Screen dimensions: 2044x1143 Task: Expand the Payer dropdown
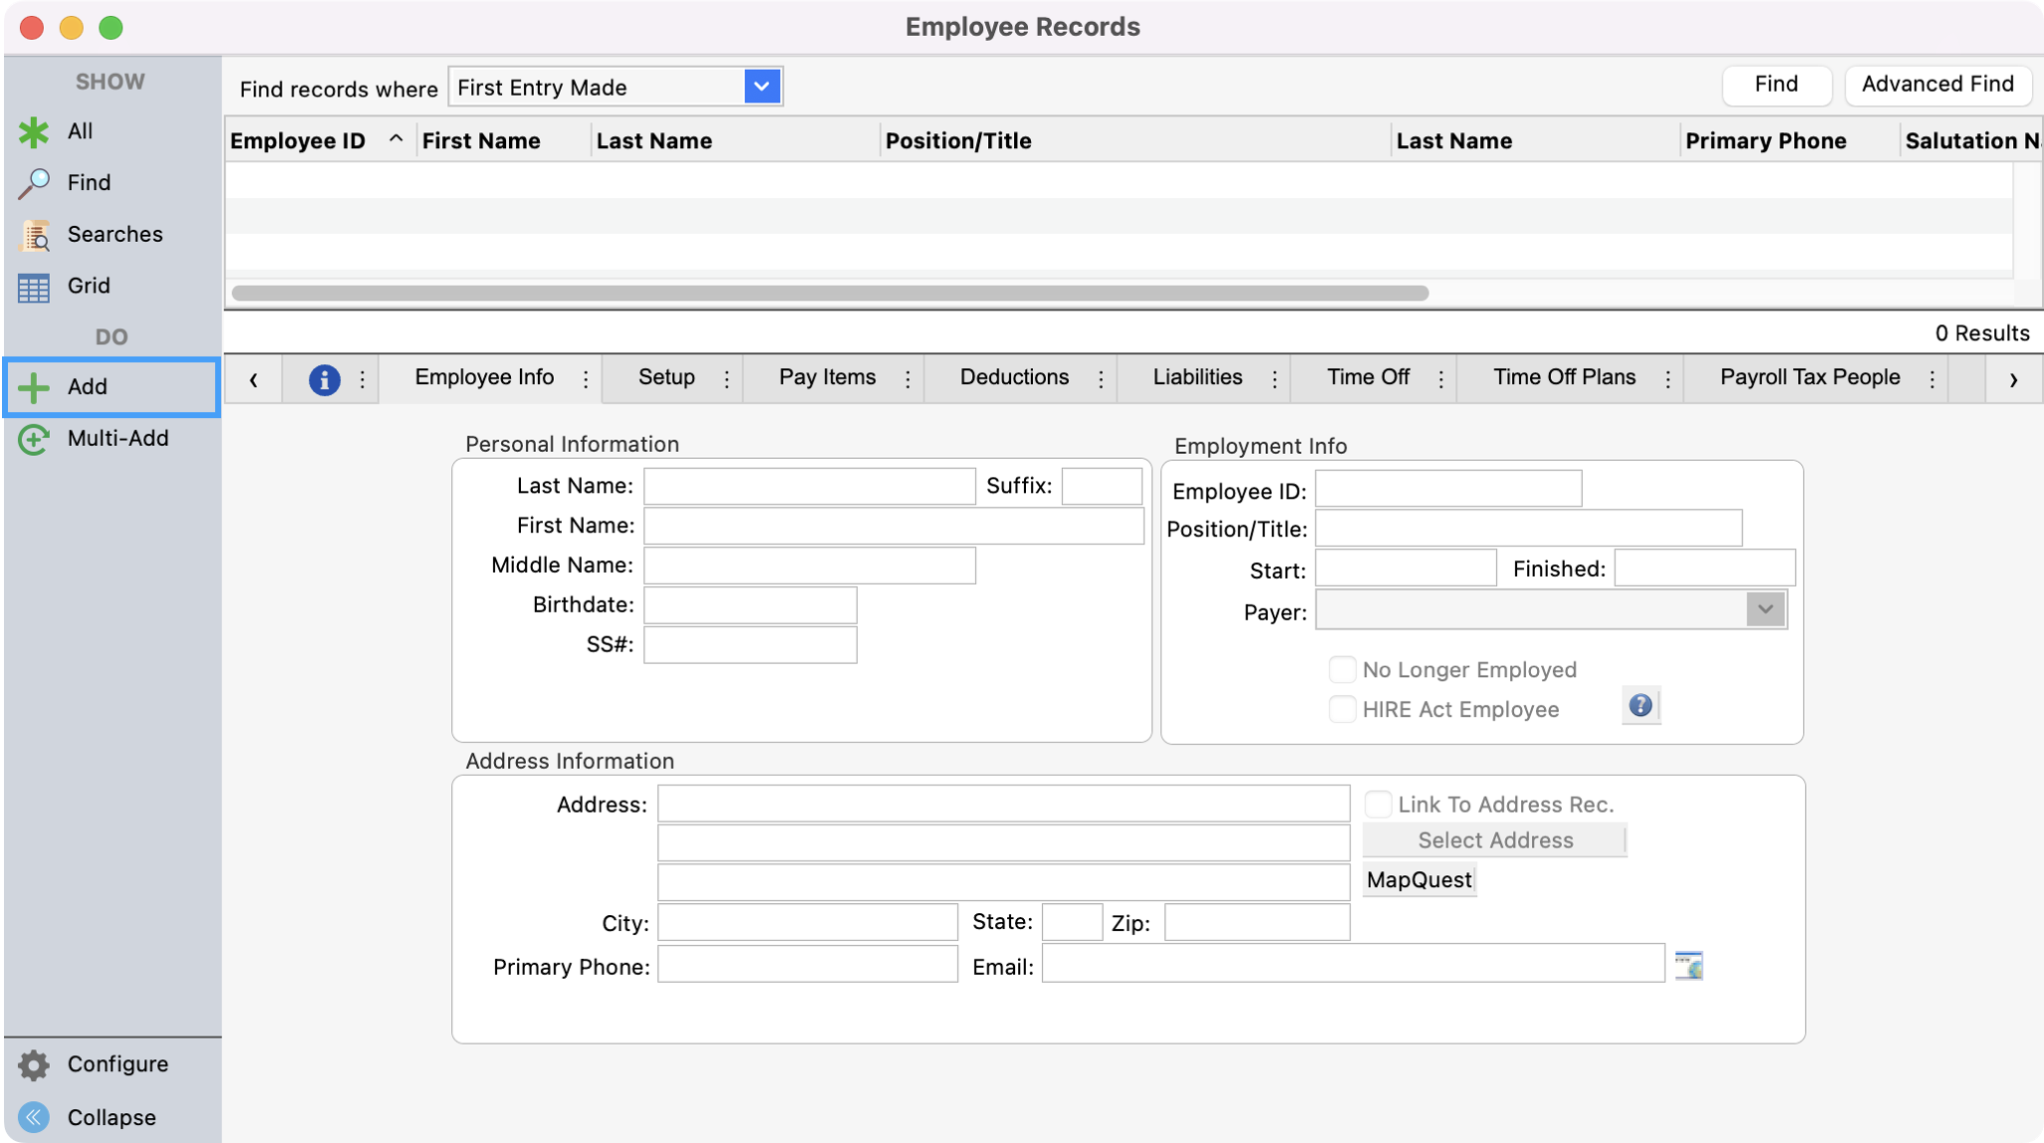click(1764, 609)
